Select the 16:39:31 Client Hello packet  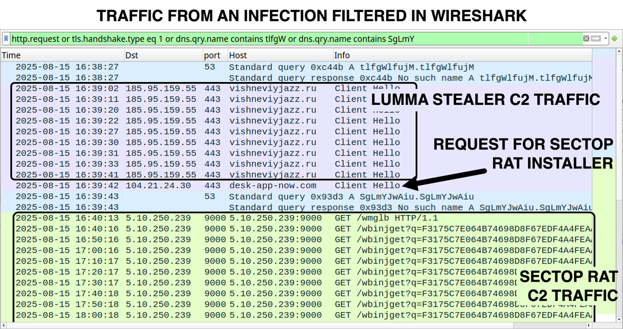pyautogui.click(x=296, y=153)
